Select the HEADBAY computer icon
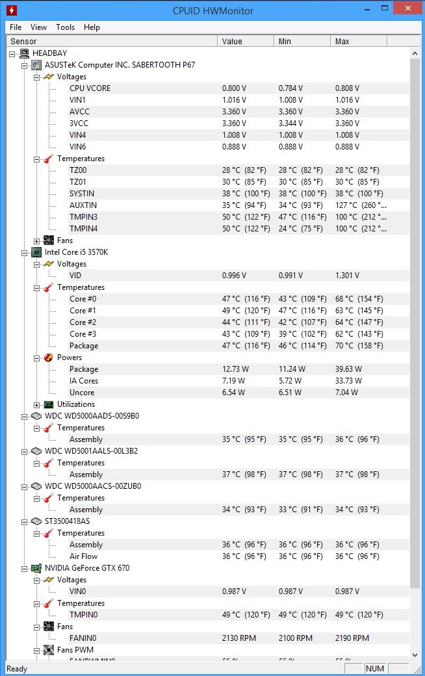Screen dimensions: 425x676 pos(24,53)
